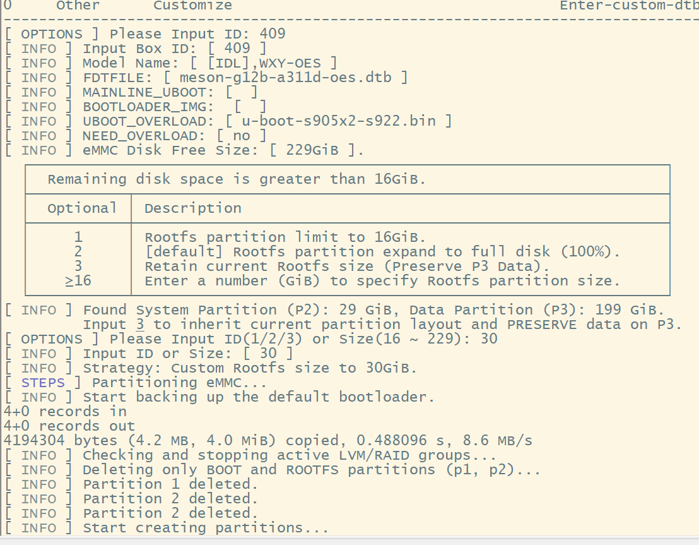
Task: Click "Rootfs partition limit to 16GiB" description
Action: 285,237
